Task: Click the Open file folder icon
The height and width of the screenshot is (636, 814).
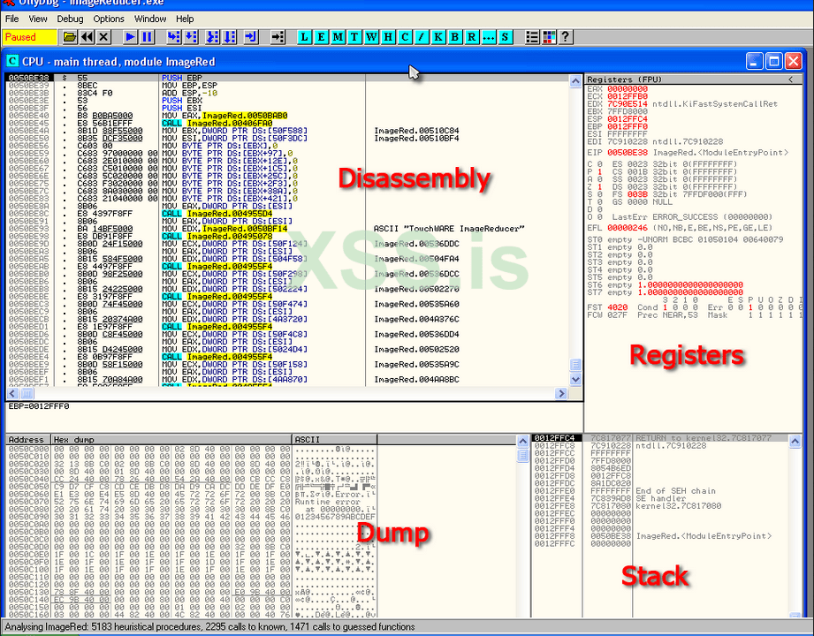Action: point(70,37)
